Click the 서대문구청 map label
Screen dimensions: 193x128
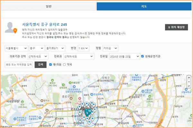[x=13, y=101]
